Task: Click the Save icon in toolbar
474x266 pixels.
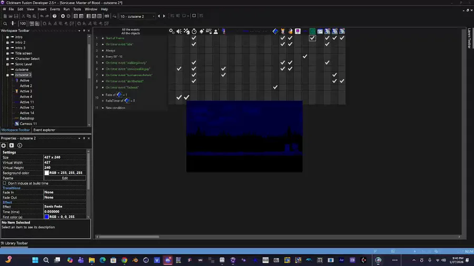Action: pos(16,16)
